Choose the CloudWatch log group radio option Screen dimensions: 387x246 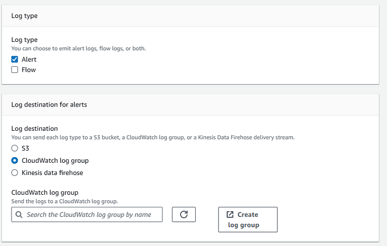click(15, 161)
